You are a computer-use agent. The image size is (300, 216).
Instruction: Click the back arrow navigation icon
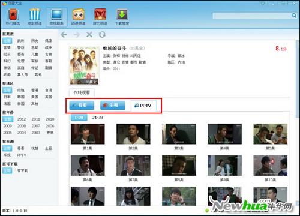coord(64,35)
